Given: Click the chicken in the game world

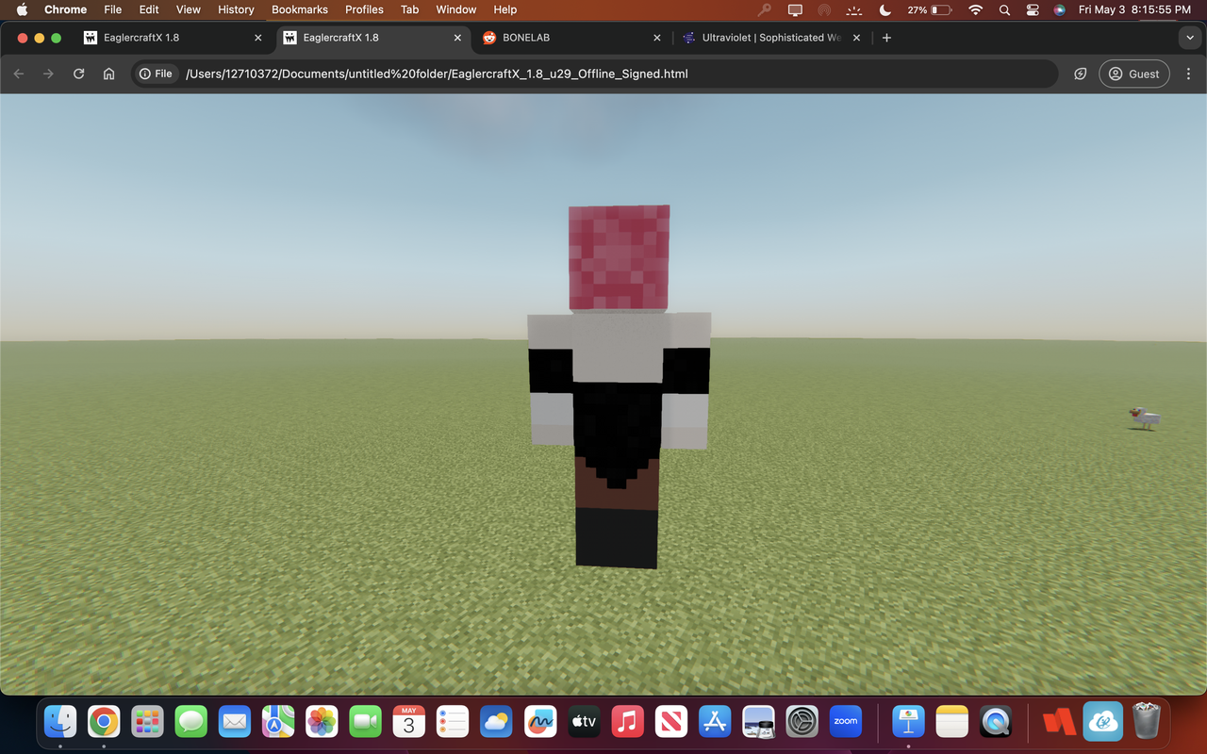Looking at the screenshot, I should pyautogui.click(x=1145, y=418).
